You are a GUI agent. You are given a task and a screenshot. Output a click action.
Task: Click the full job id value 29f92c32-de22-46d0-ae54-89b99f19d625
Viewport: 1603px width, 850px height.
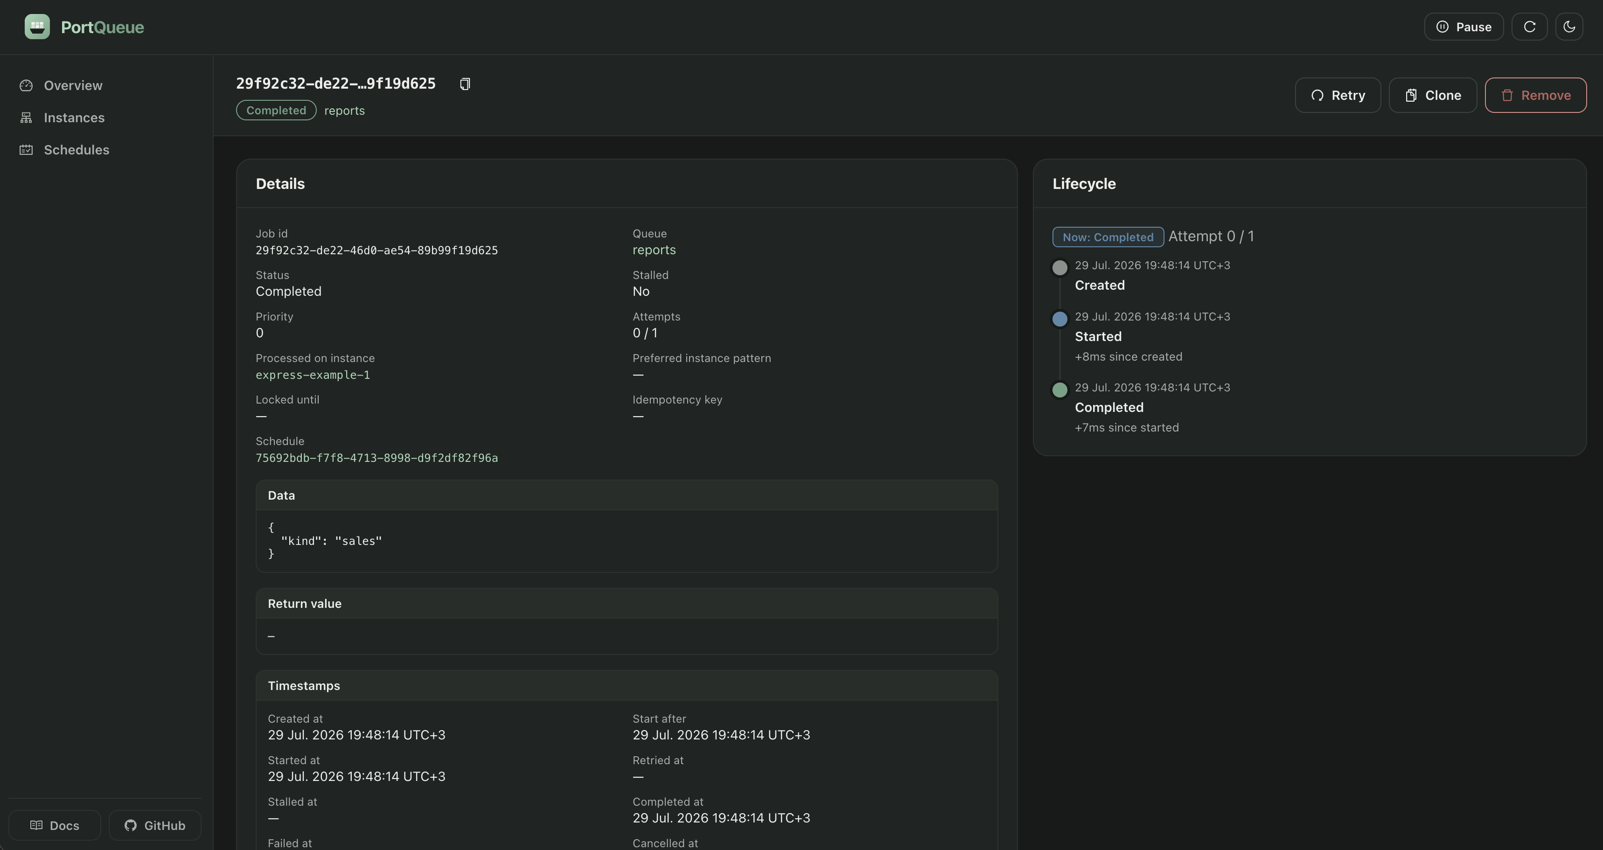[x=376, y=250]
